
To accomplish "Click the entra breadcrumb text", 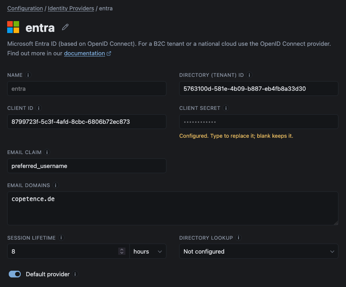I will click(x=106, y=8).
